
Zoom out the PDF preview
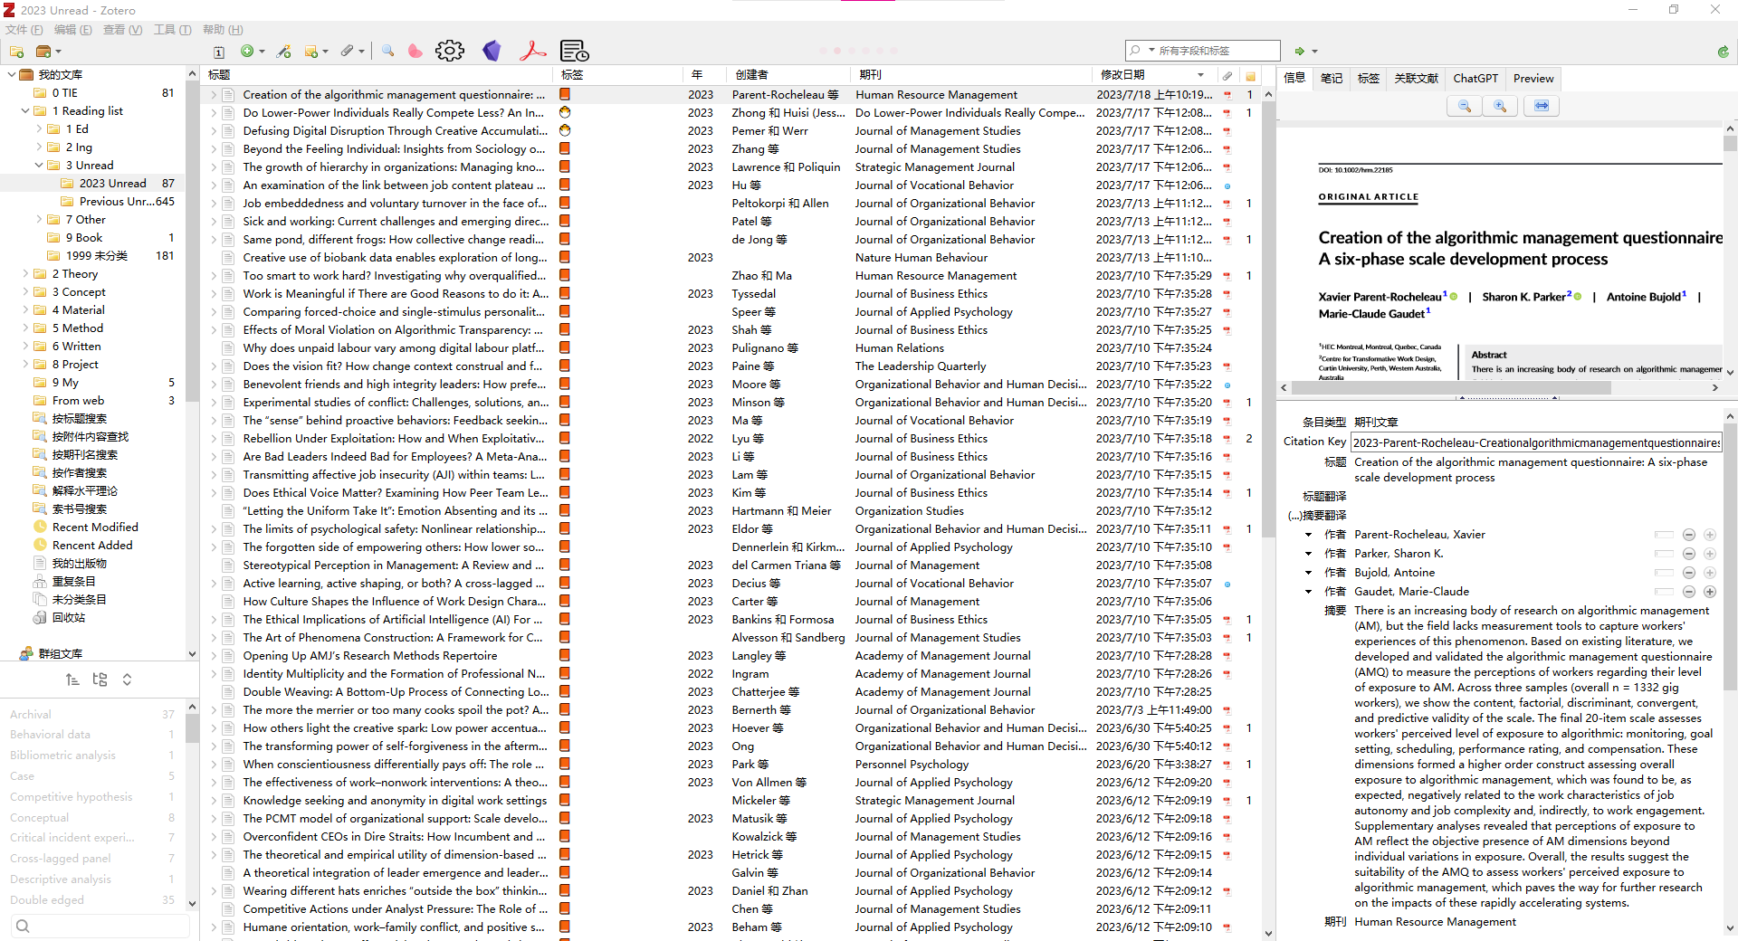1465,106
